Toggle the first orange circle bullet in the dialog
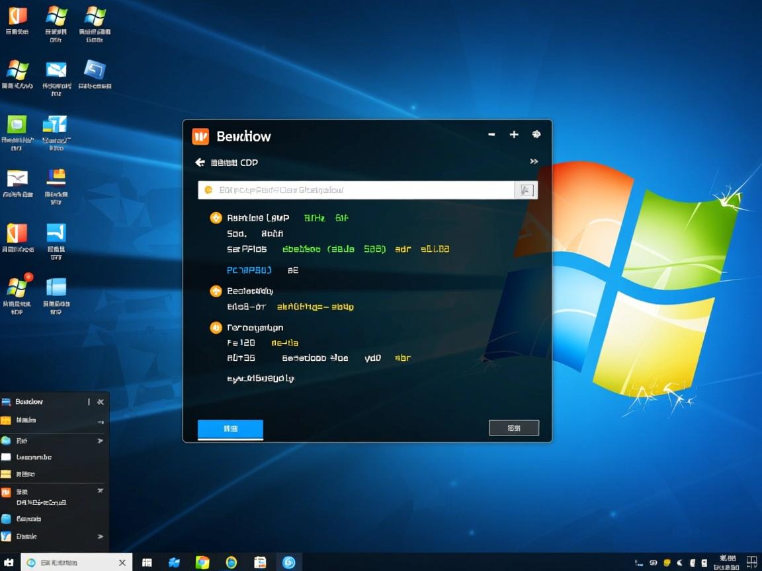Image resolution: width=762 pixels, height=571 pixels. (x=216, y=217)
